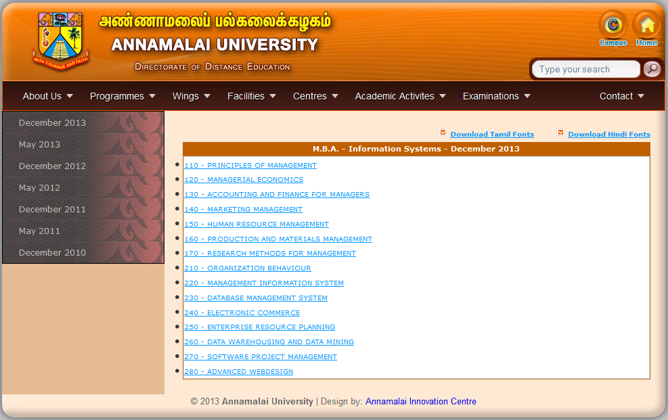668x420 pixels.
Task: Open 280 - Advanced Webdesign paper
Action: point(238,371)
